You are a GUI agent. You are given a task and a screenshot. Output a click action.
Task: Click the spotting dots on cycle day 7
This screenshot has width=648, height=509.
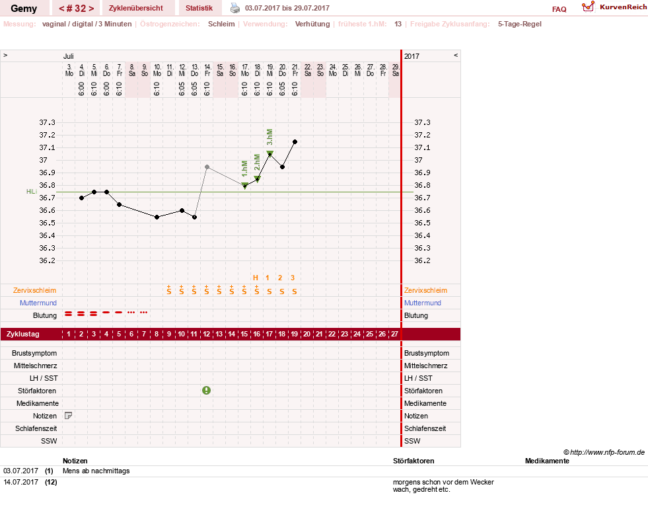(x=144, y=312)
